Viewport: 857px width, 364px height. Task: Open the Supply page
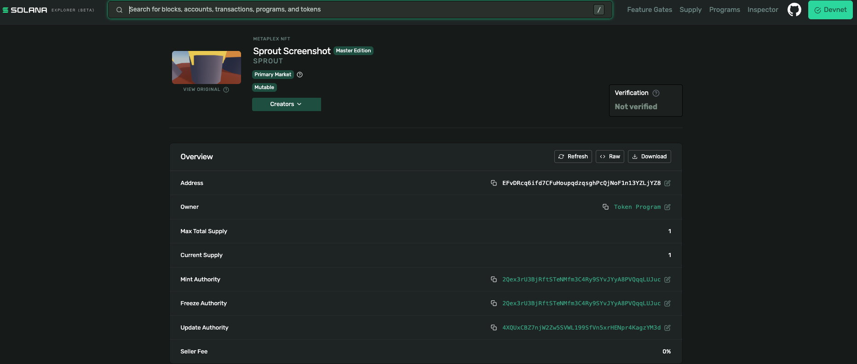[690, 10]
